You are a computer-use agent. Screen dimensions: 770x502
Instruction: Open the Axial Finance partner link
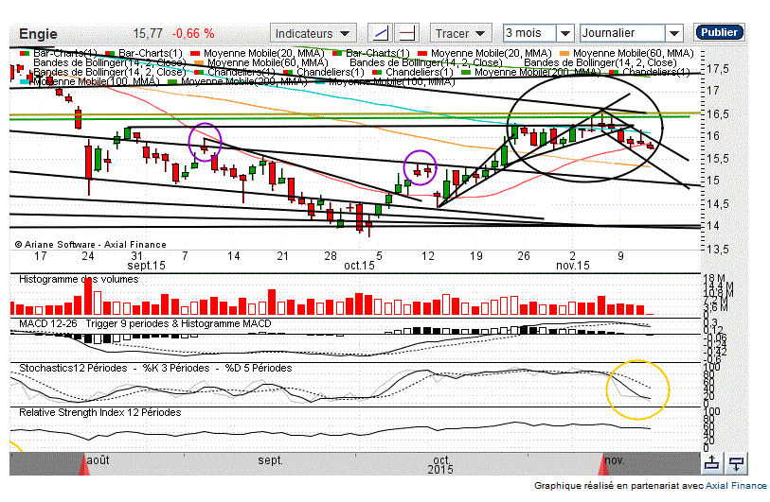click(x=735, y=485)
